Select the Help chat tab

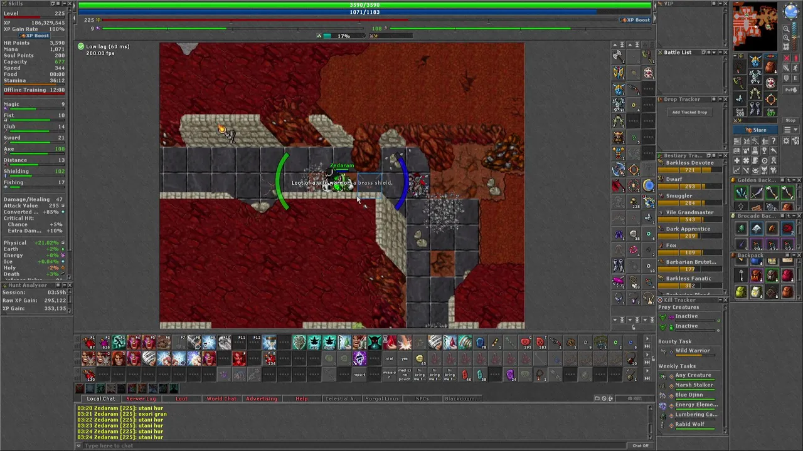[302, 398]
